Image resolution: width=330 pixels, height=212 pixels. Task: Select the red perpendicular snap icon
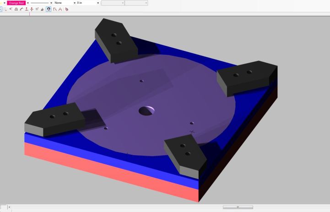coord(27,9)
